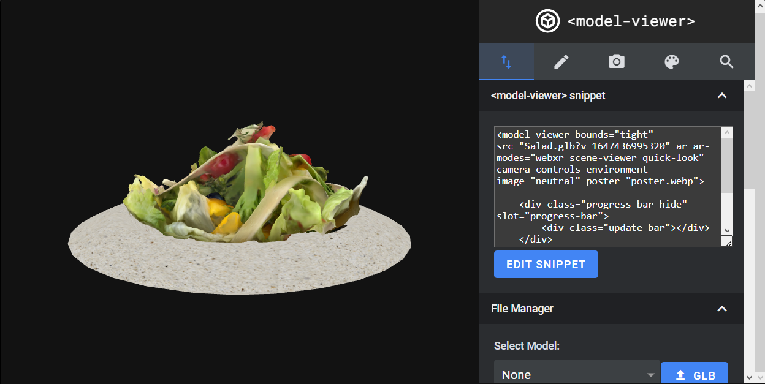Image resolution: width=765 pixels, height=384 pixels.
Task: Collapse the File Manager section
Action: [x=721, y=309]
